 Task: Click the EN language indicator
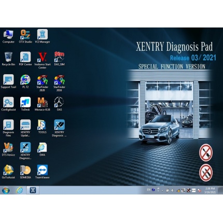click(x=148, y=190)
